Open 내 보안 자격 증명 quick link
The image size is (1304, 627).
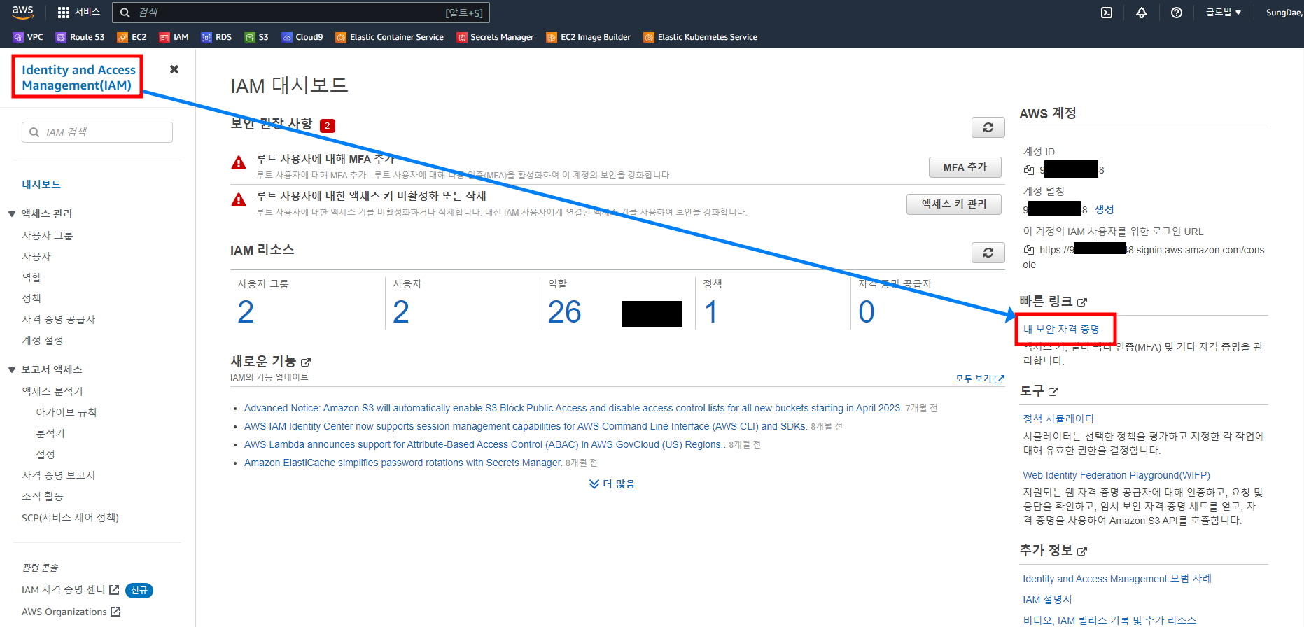pos(1061,329)
